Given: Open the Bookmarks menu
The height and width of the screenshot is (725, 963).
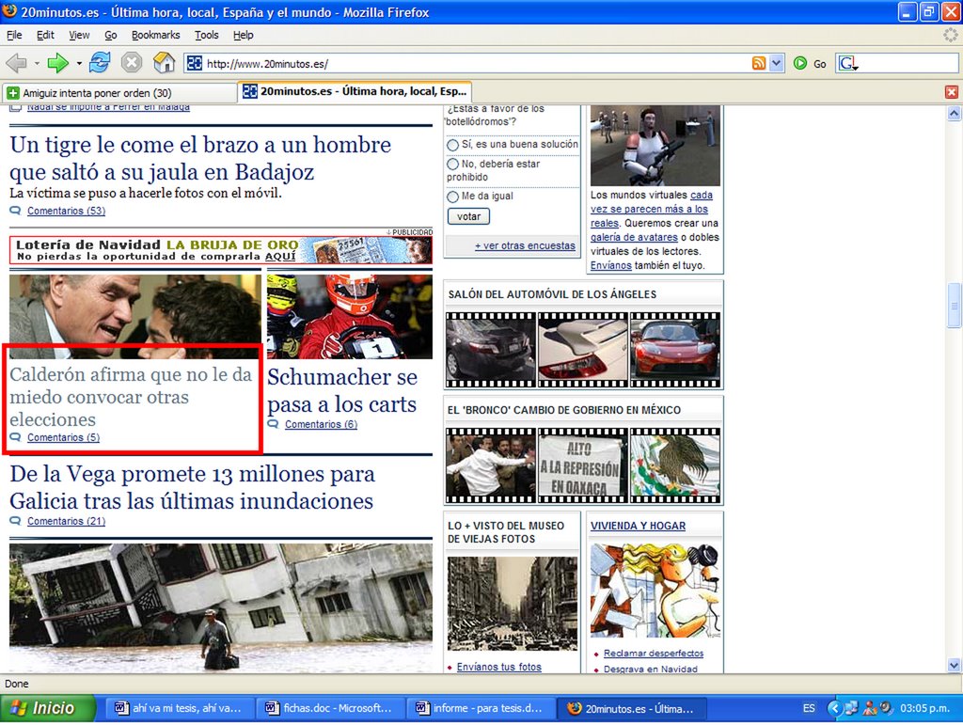Looking at the screenshot, I should [x=156, y=35].
